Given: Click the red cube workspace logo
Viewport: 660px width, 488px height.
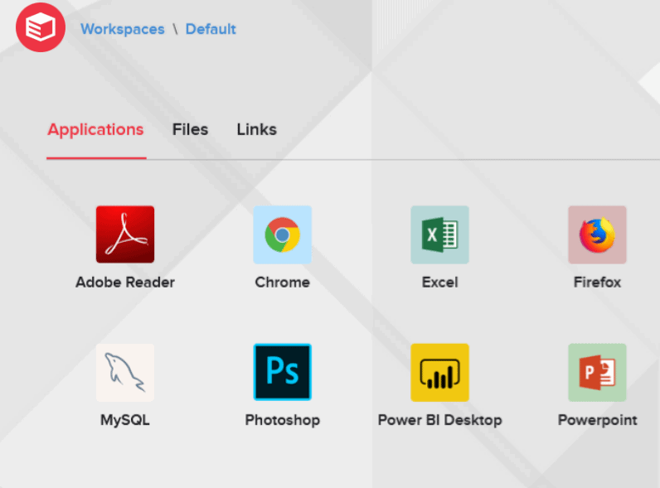Looking at the screenshot, I should pos(41,27).
